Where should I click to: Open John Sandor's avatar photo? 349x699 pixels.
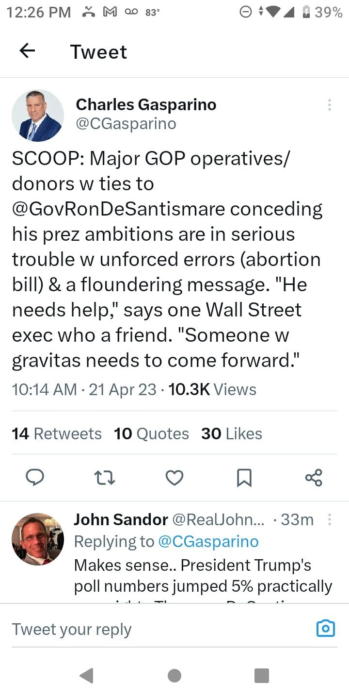pos(38,539)
